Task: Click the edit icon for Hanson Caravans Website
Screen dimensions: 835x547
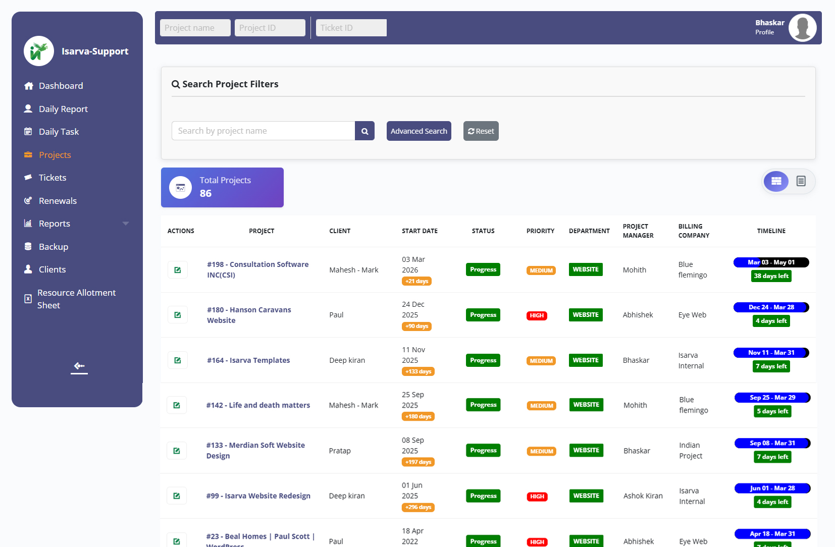Action: click(x=177, y=315)
